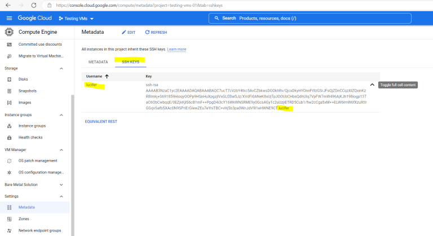This screenshot has width=433, height=236.
Task: Click the Committed use discounts icon
Action: (x=10, y=44)
